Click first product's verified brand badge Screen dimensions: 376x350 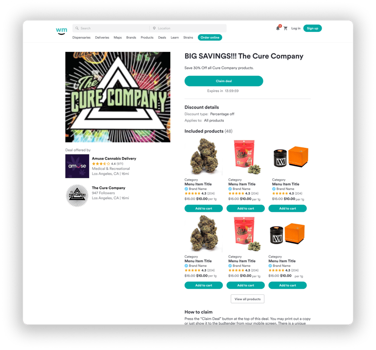[186, 189]
